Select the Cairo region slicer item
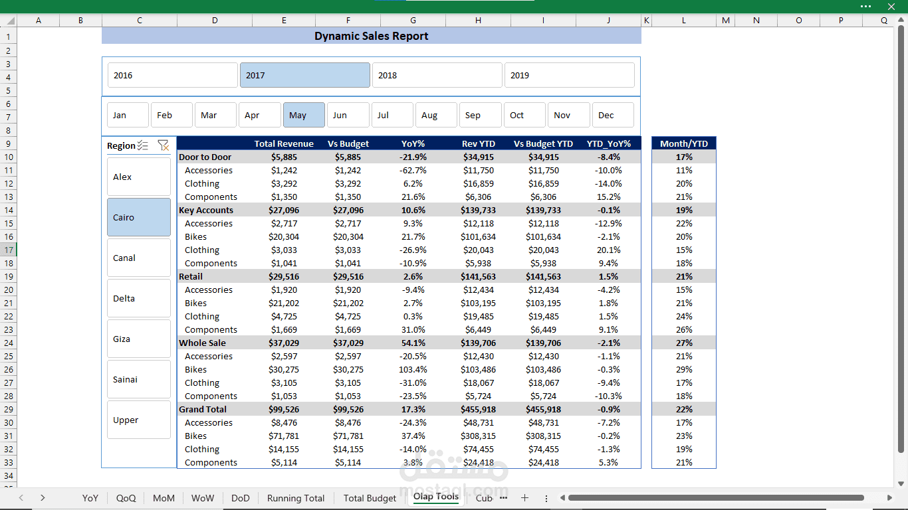This screenshot has height=510, width=908. pos(139,217)
